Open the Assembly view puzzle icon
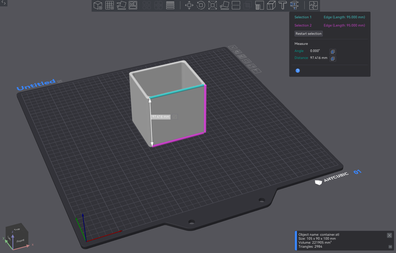 (x=313, y=5)
